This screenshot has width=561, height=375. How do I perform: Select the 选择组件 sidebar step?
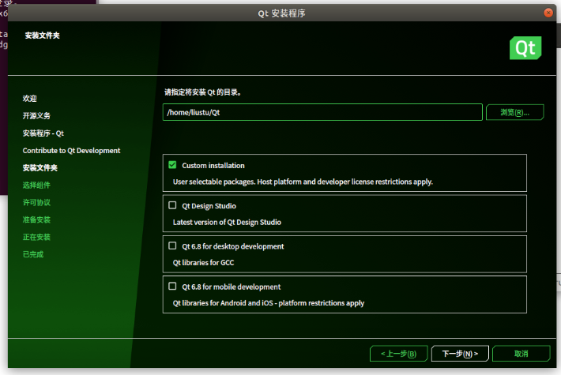(x=36, y=186)
